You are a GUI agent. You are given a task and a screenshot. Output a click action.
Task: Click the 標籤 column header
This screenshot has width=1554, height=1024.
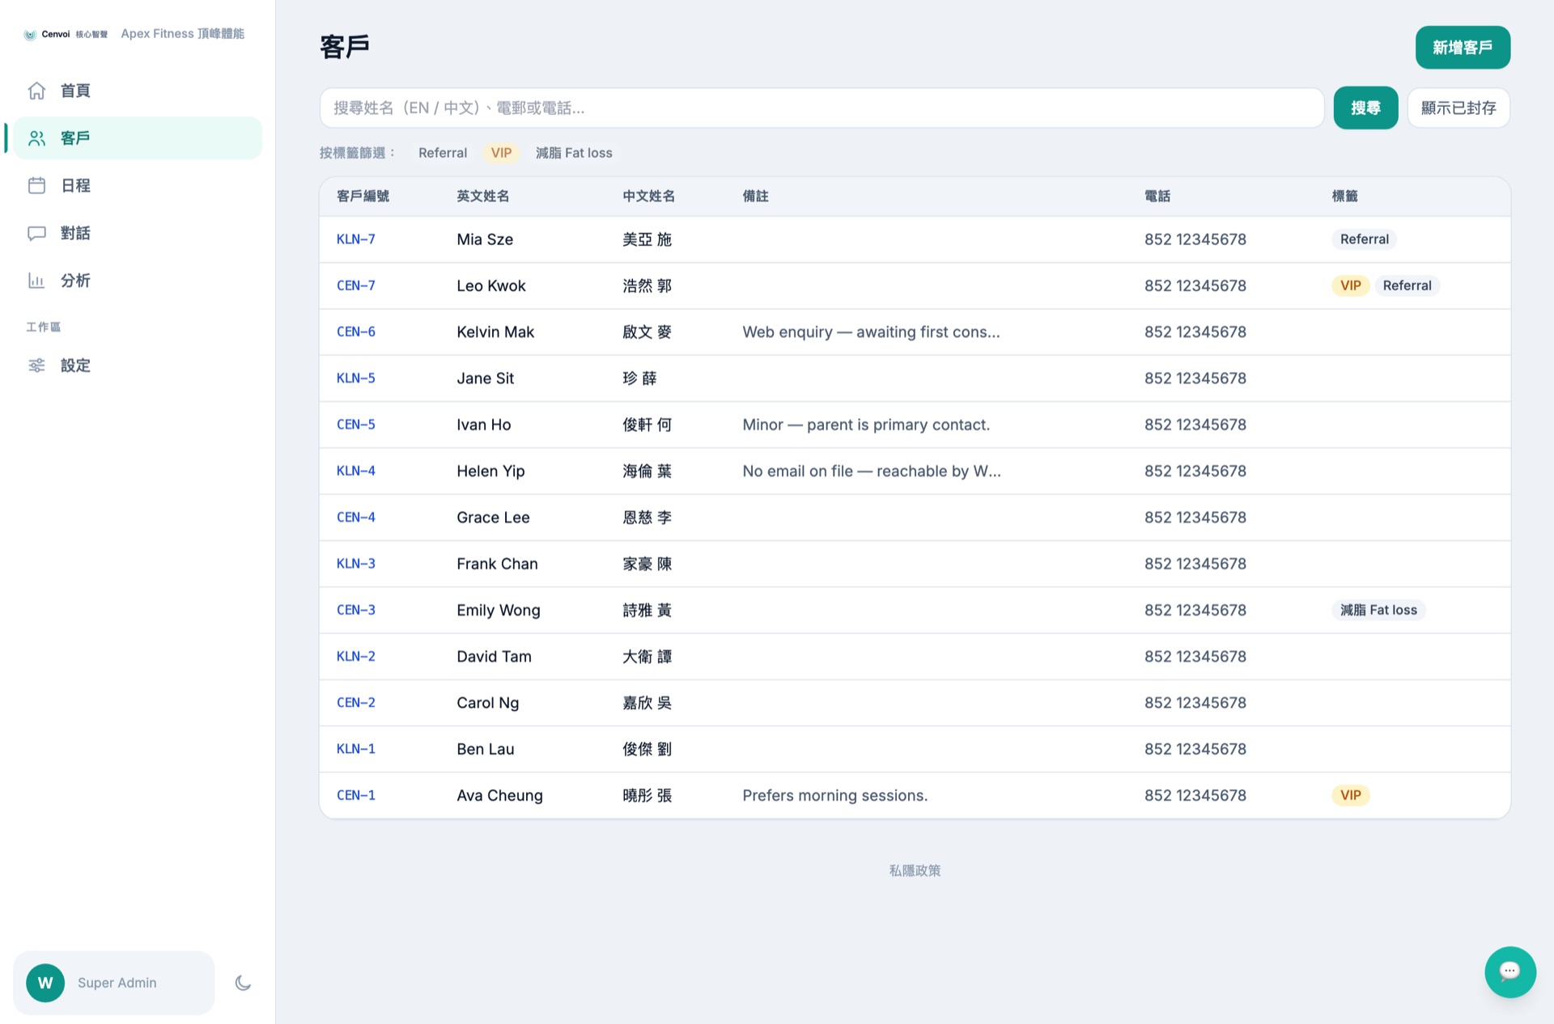coord(1345,196)
